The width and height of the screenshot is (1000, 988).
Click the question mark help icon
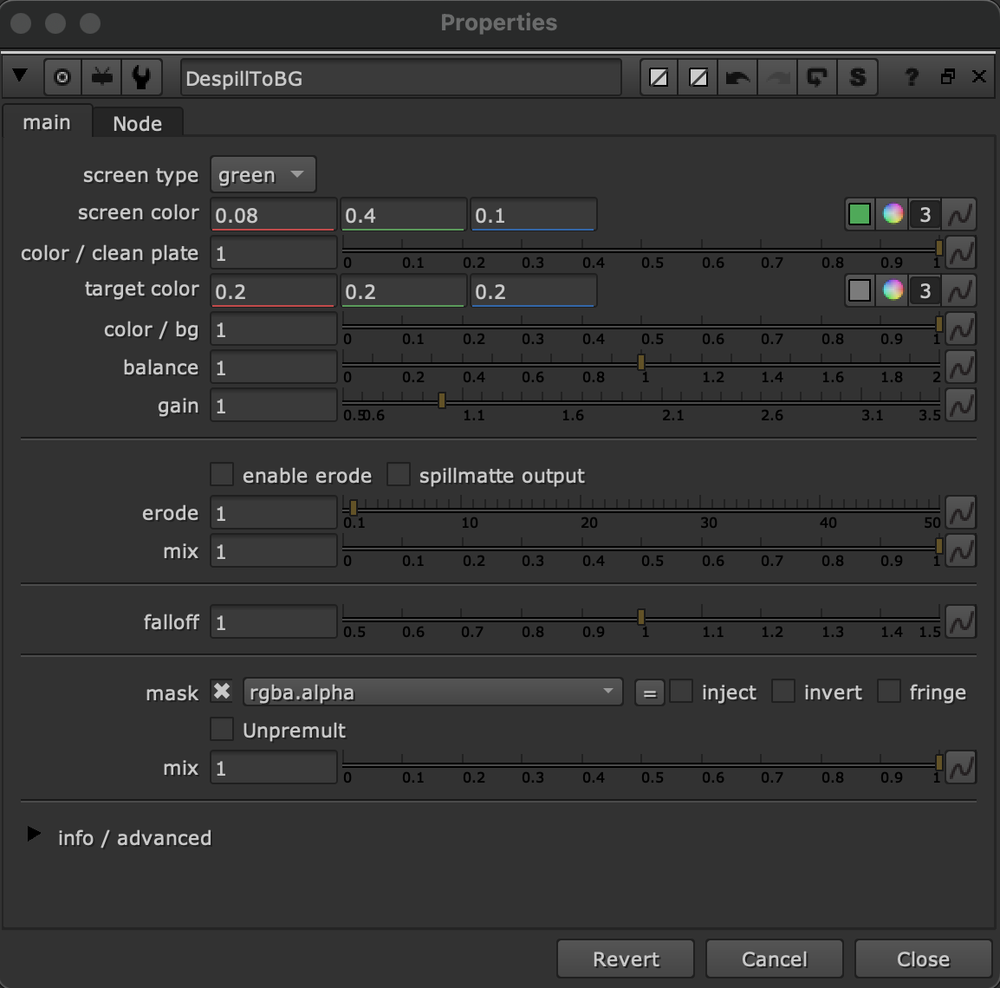pyautogui.click(x=911, y=77)
